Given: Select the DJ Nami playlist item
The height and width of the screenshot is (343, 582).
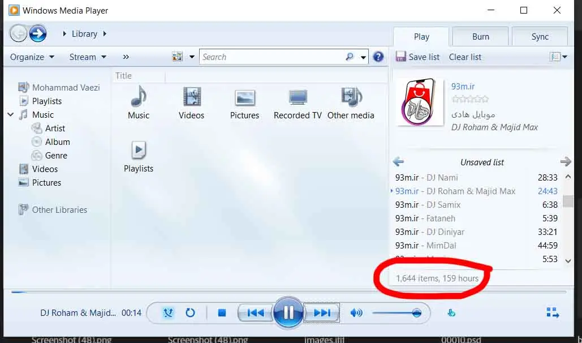Looking at the screenshot, I should [x=477, y=177].
